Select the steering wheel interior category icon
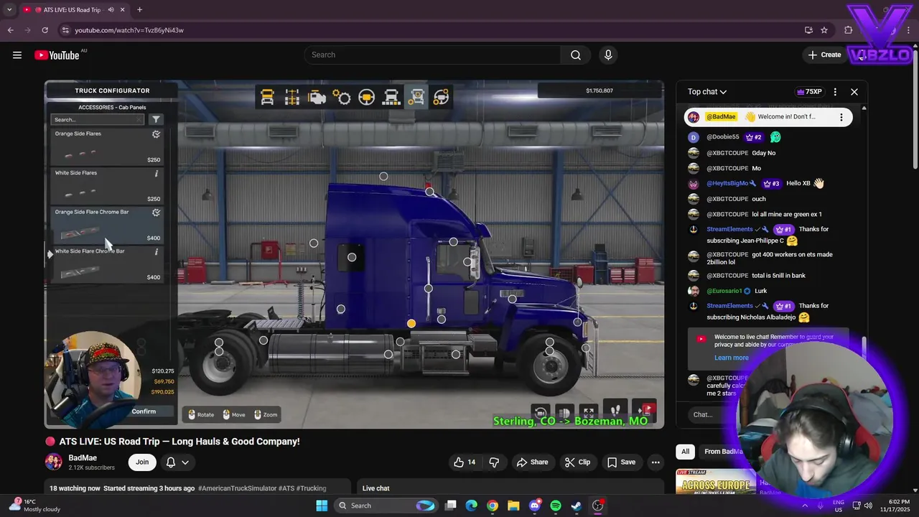This screenshot has height=517, width=919. tap(366, 97)
